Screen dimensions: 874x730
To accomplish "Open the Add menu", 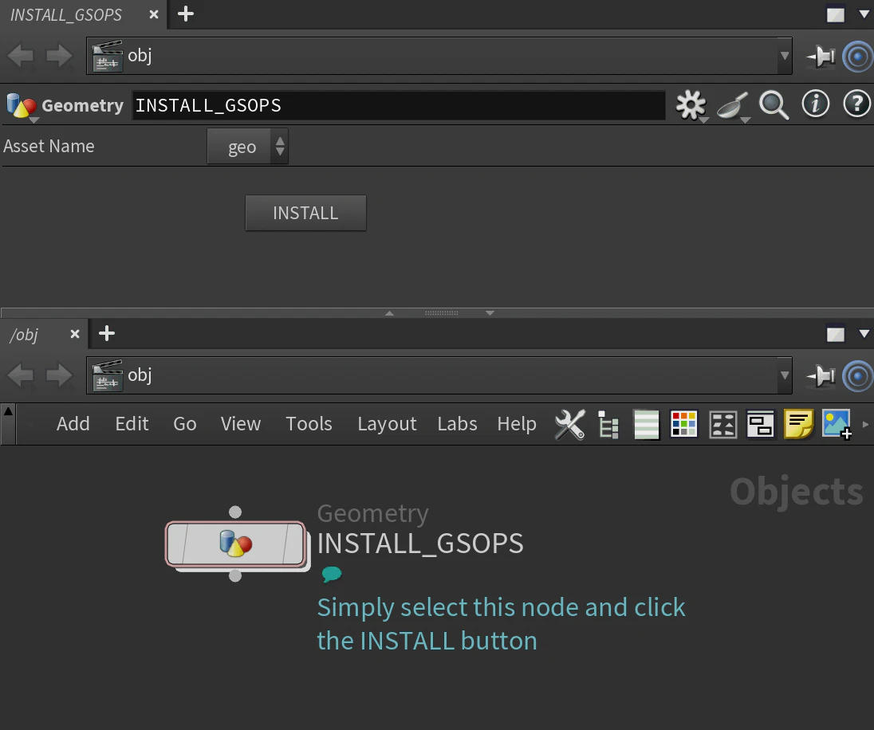I will 73,424.
